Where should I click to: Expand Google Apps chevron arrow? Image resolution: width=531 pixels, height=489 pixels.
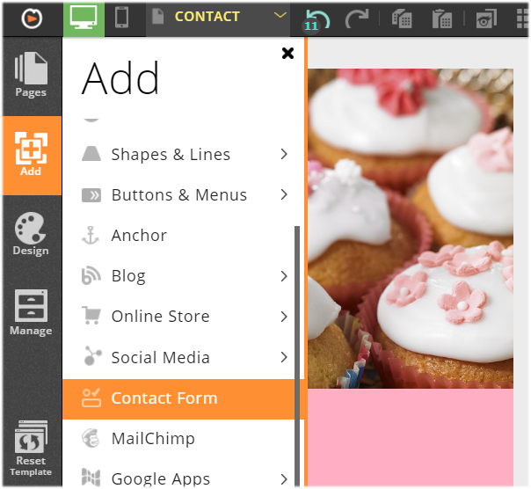point(284,478)
